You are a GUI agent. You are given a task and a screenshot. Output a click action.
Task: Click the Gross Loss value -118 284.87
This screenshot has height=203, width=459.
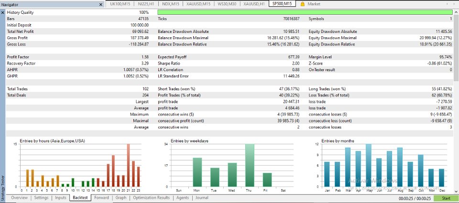coord(139,44)
